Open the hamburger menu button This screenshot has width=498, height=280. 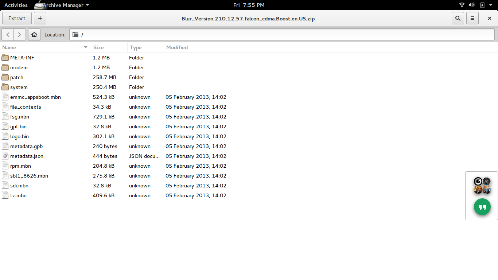[472, 18]
